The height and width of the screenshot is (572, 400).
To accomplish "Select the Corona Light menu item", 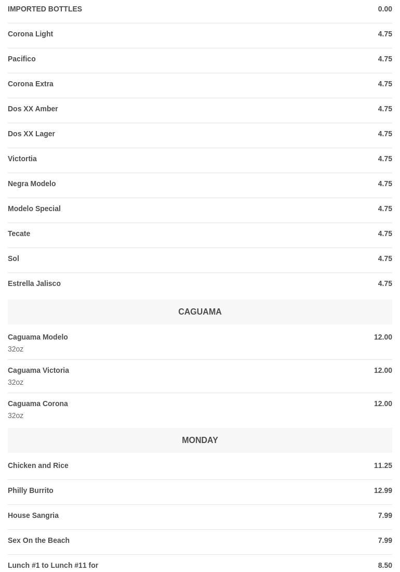I will [31, 34].
